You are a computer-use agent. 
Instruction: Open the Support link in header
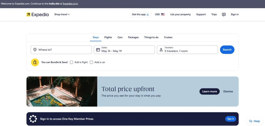click(201, 14)
